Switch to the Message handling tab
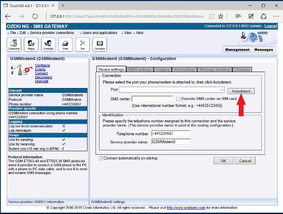This screenshot has width=283, height=214. [x=214, y=69]
